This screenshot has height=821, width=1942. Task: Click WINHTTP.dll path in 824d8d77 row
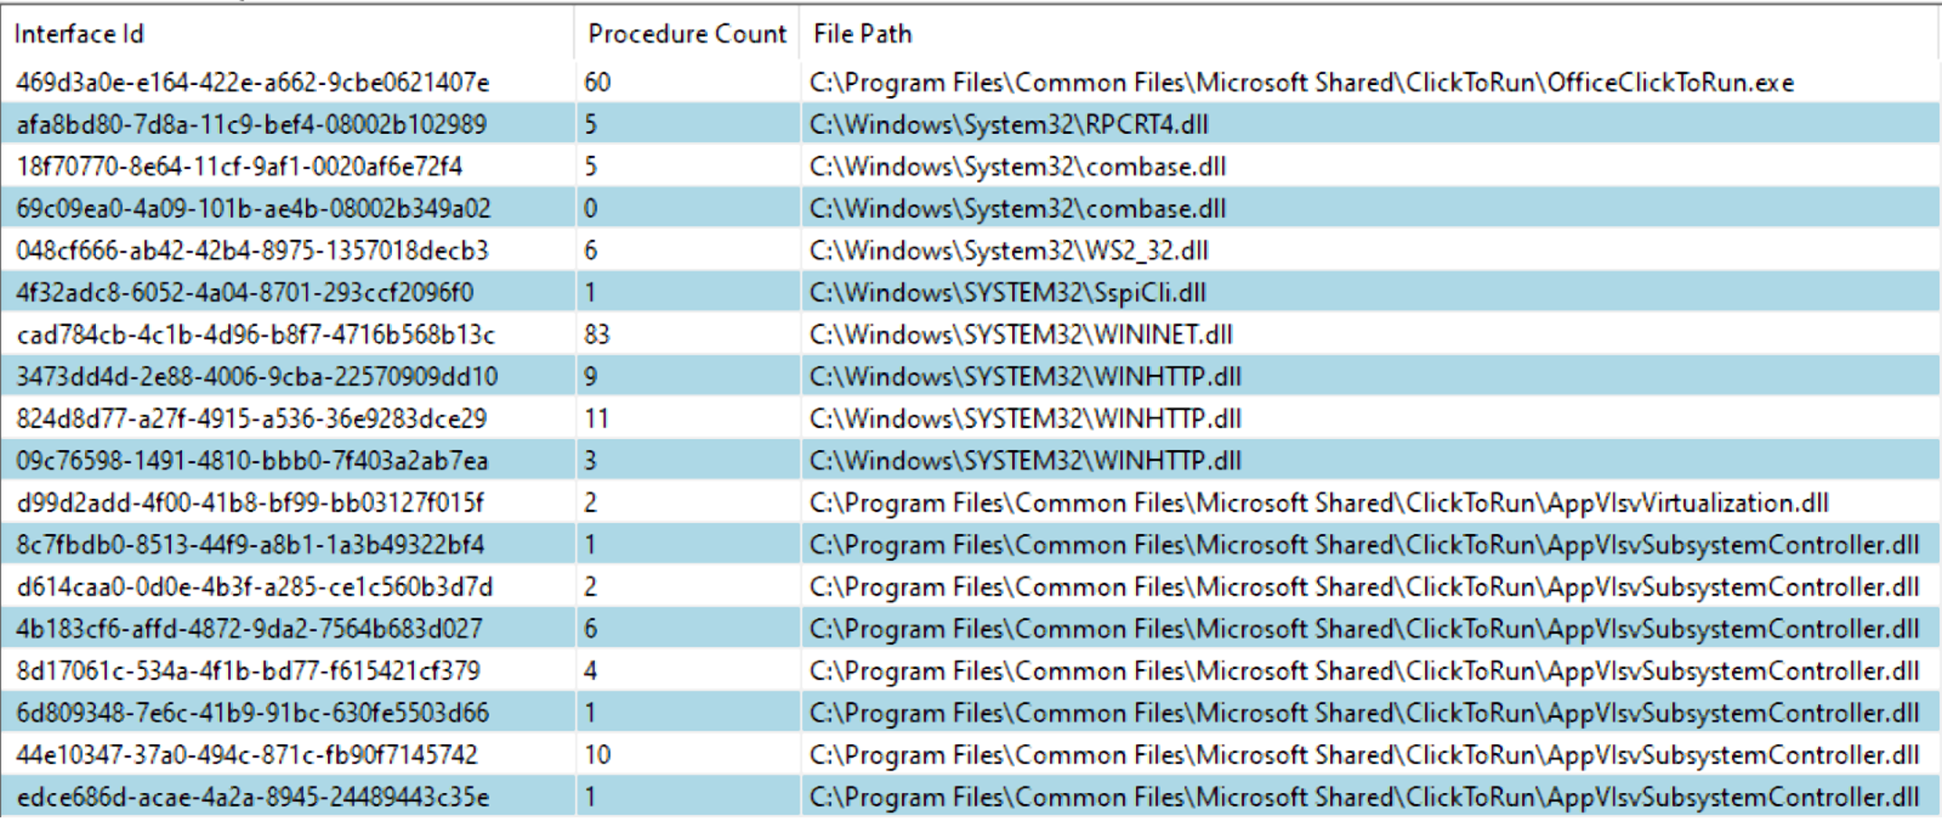1025,418
